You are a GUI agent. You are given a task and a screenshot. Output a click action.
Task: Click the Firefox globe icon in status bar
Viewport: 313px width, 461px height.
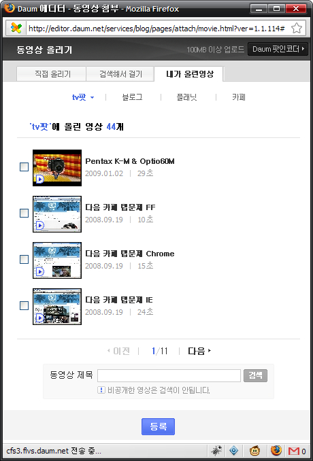(276, 450)
